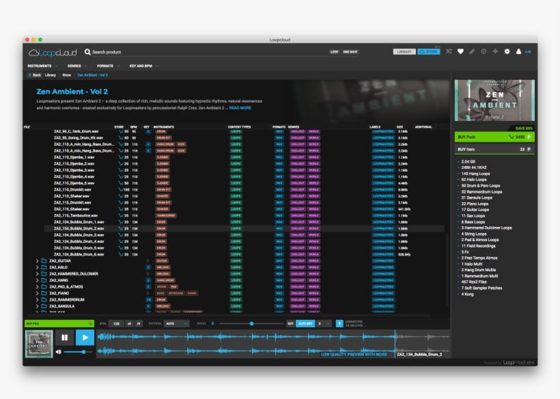Open the user account profile icon
This screenshot has width=560, height=399.
(518, 51)
